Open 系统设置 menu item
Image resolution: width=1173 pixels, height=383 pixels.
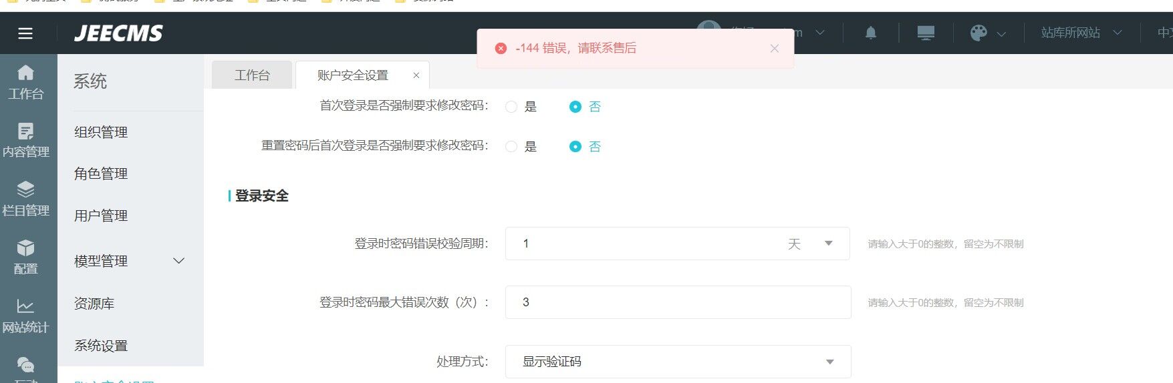pyautogui.click(x=101, y=346)
